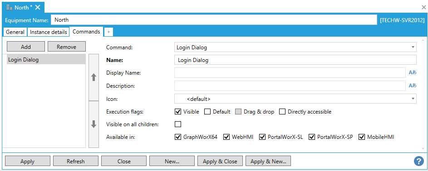Click the Display Name language alias icon

click(413, 72)
